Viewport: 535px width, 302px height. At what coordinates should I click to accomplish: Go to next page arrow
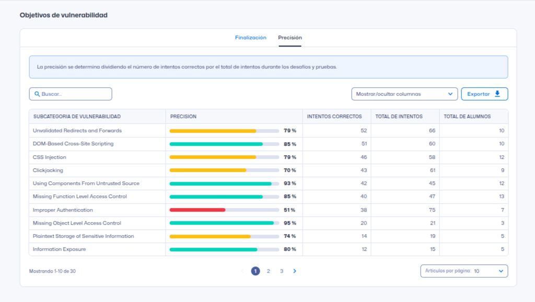click(x=295, y=271)
